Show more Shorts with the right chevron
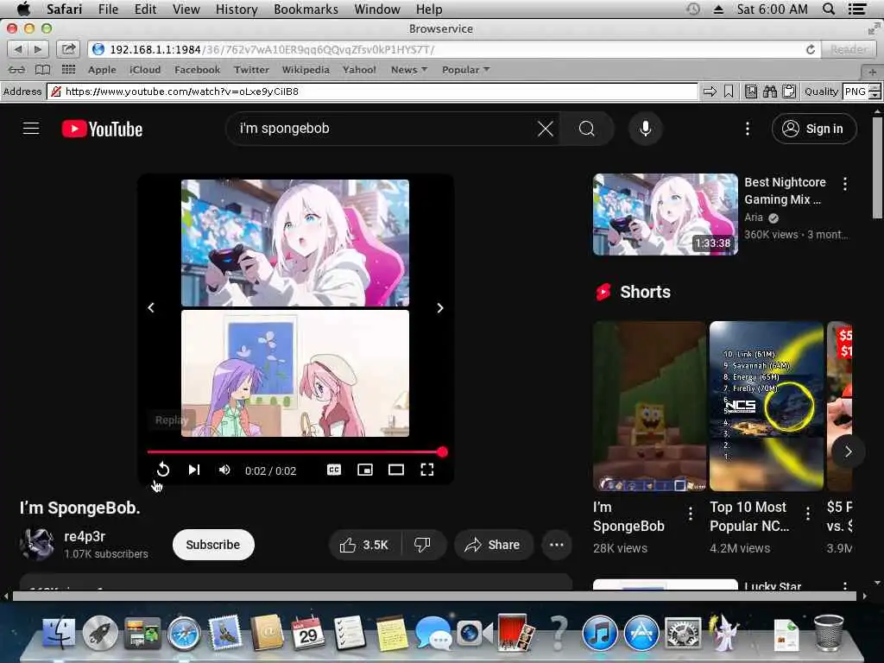Viewport: 884px width, 663px height. 848,451
